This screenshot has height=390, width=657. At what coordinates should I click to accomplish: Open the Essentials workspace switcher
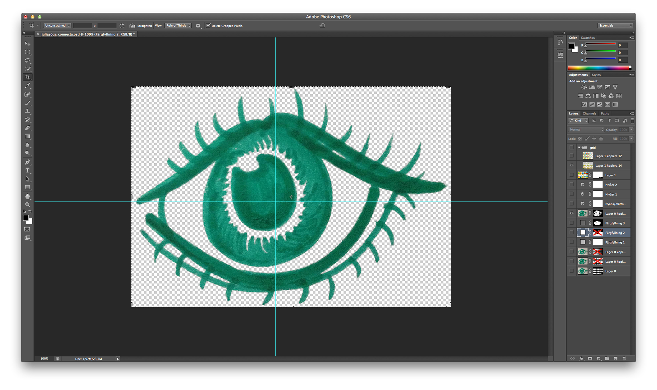tap(615, 26)
